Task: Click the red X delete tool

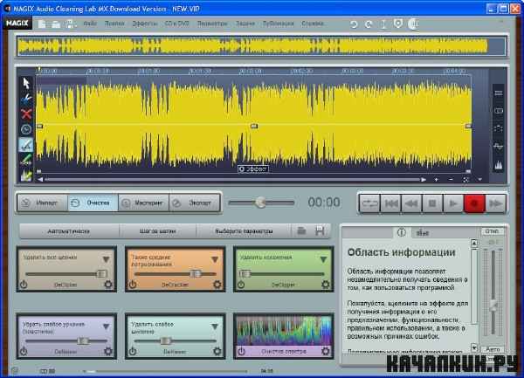Action: pos(26,113)
